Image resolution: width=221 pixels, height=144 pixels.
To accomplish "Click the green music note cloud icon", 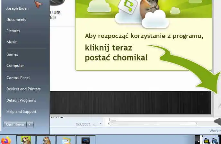I will pos(128,6).
